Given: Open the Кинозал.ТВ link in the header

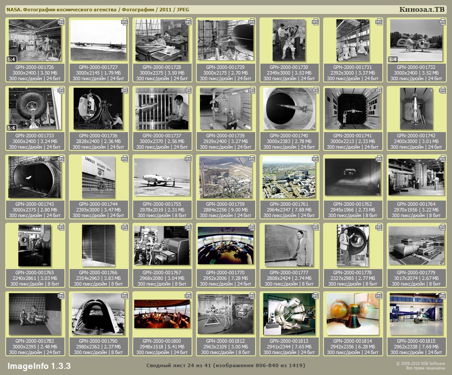Looking at the screenshot, I should click(422, 10).
